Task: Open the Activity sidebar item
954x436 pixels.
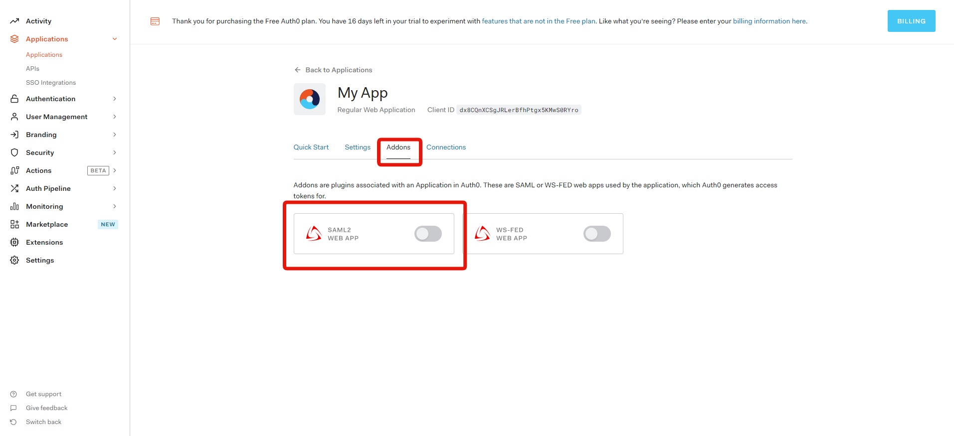Action: 38,21
